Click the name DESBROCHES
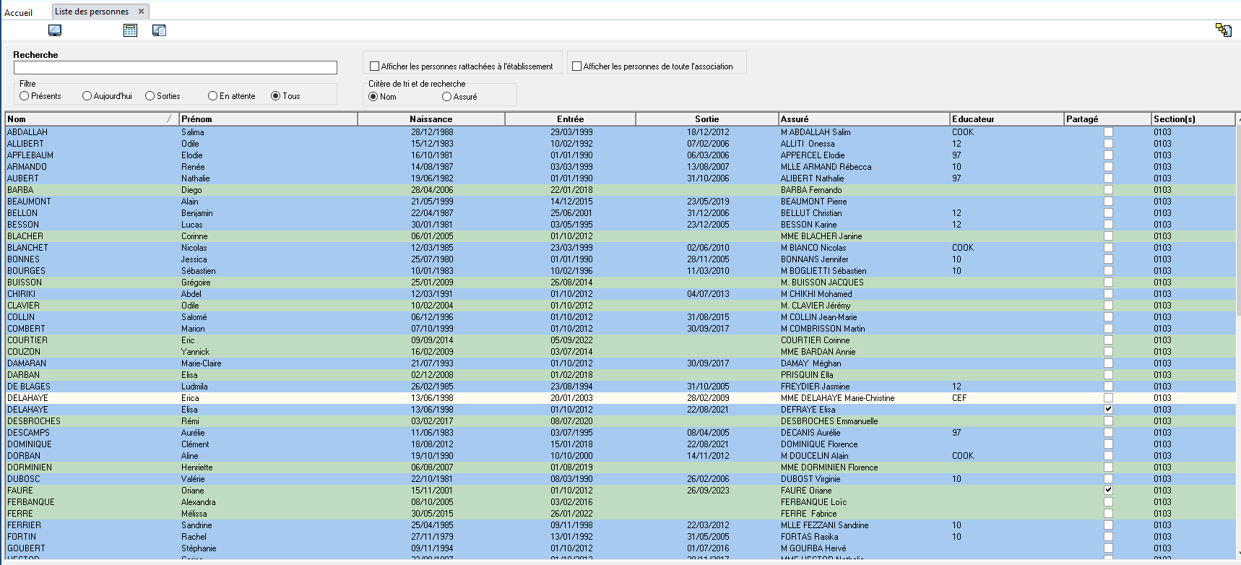1241x565 pixels. 34,421
